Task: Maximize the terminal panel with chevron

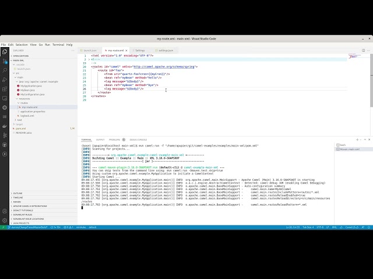Action: [365, 139]
